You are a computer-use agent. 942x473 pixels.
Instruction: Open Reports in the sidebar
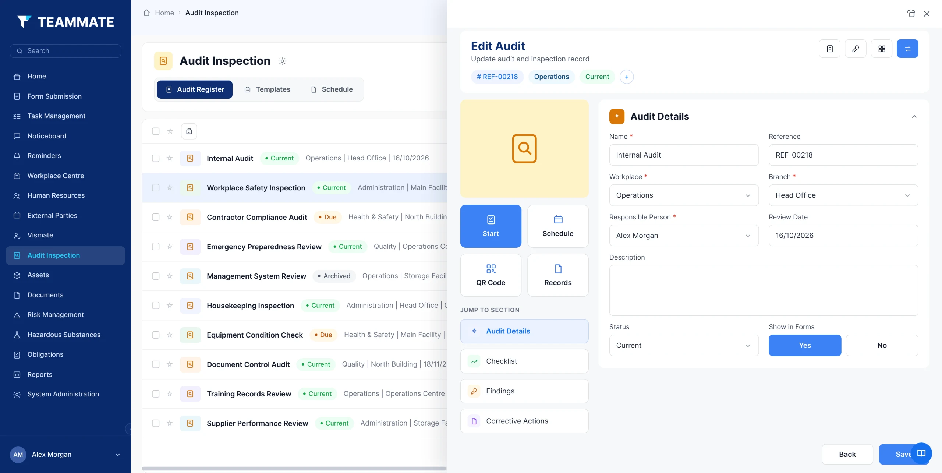(x=65, y=374)
